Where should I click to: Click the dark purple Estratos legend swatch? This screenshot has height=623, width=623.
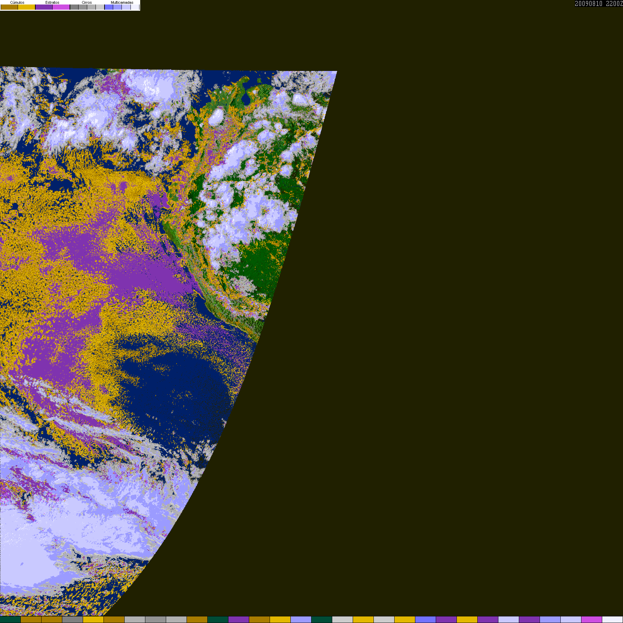44,7
